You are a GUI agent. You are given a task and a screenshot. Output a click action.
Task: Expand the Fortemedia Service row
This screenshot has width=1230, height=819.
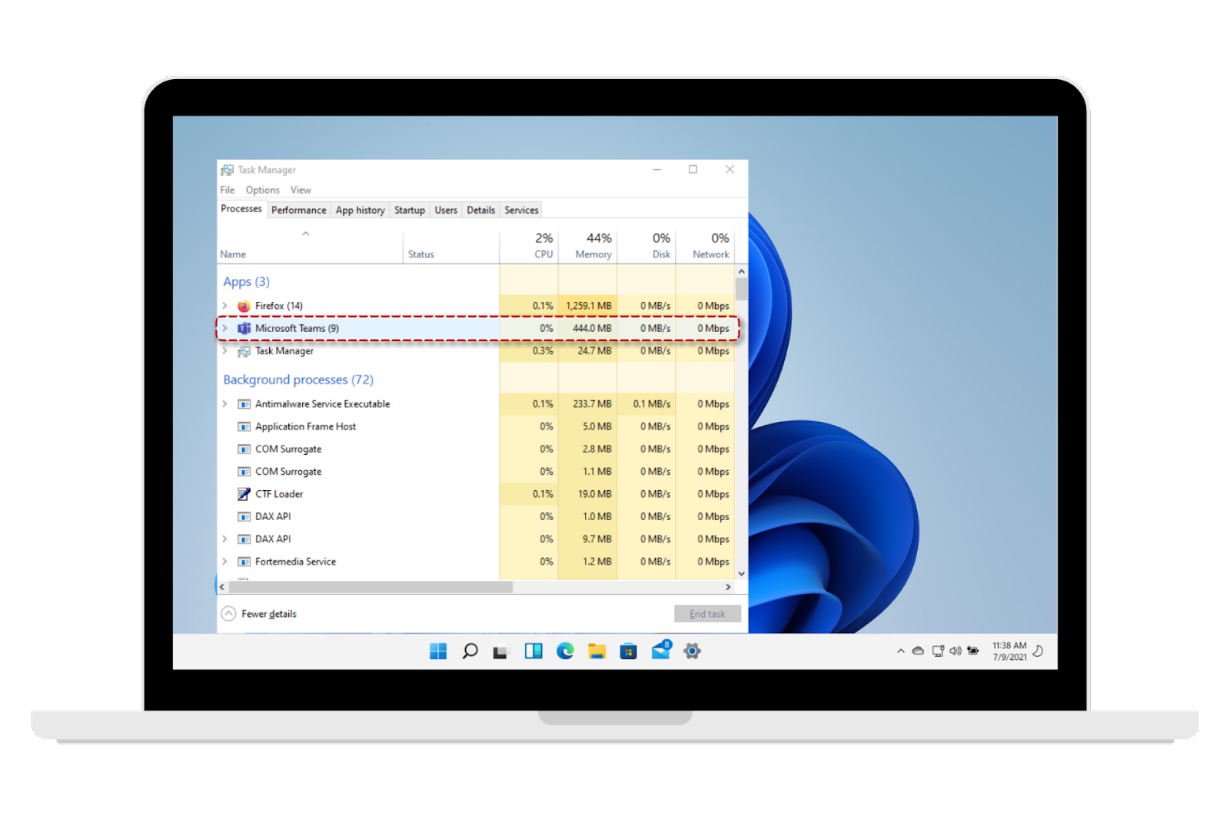(x=224, y=562)
